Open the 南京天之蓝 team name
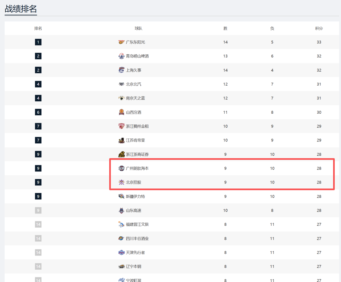The height and width of the screenshot is (282, 341). 135,98
